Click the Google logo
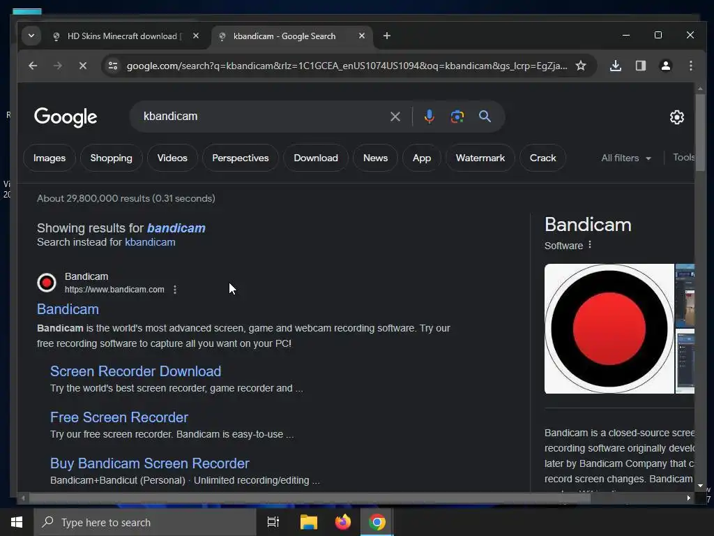 [x=66, y=117]
